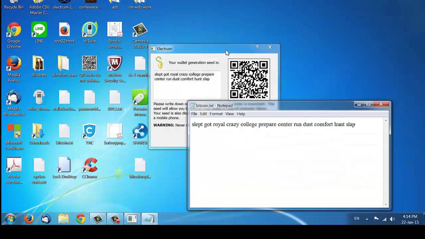The image size is (425, 239).
Task: Open Thunderbird from the taskbar
Action: tap(46, 219)
